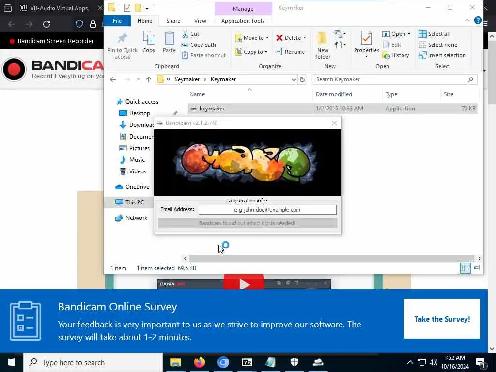The image size is (496, 372).
Task: Click the Copy ribbon icon
Action: pyautogui.click(x=149, y=42)
